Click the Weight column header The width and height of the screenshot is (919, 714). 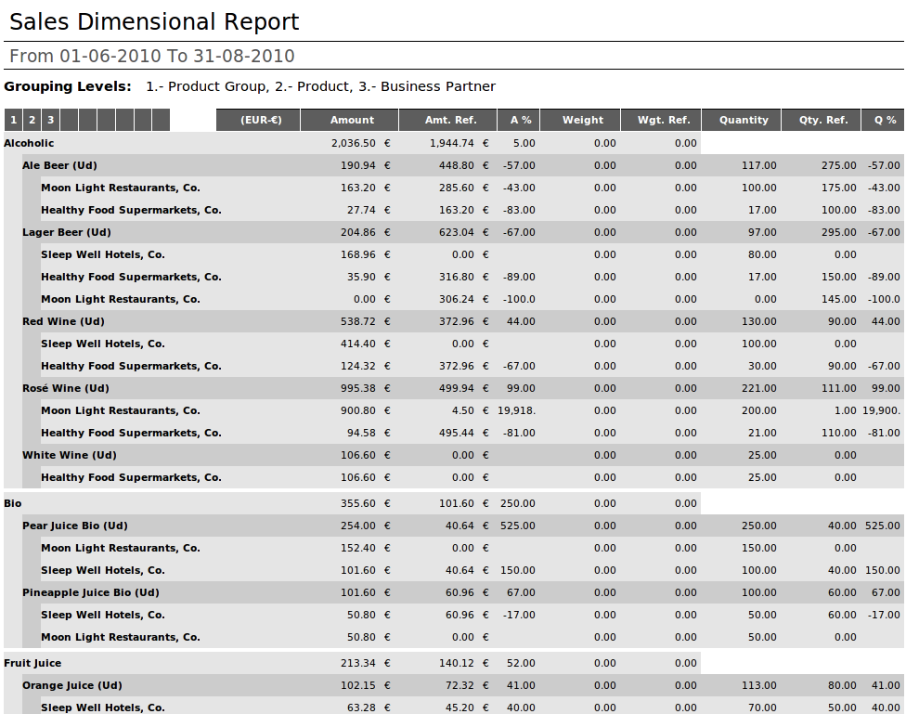(x=582, y=120)
